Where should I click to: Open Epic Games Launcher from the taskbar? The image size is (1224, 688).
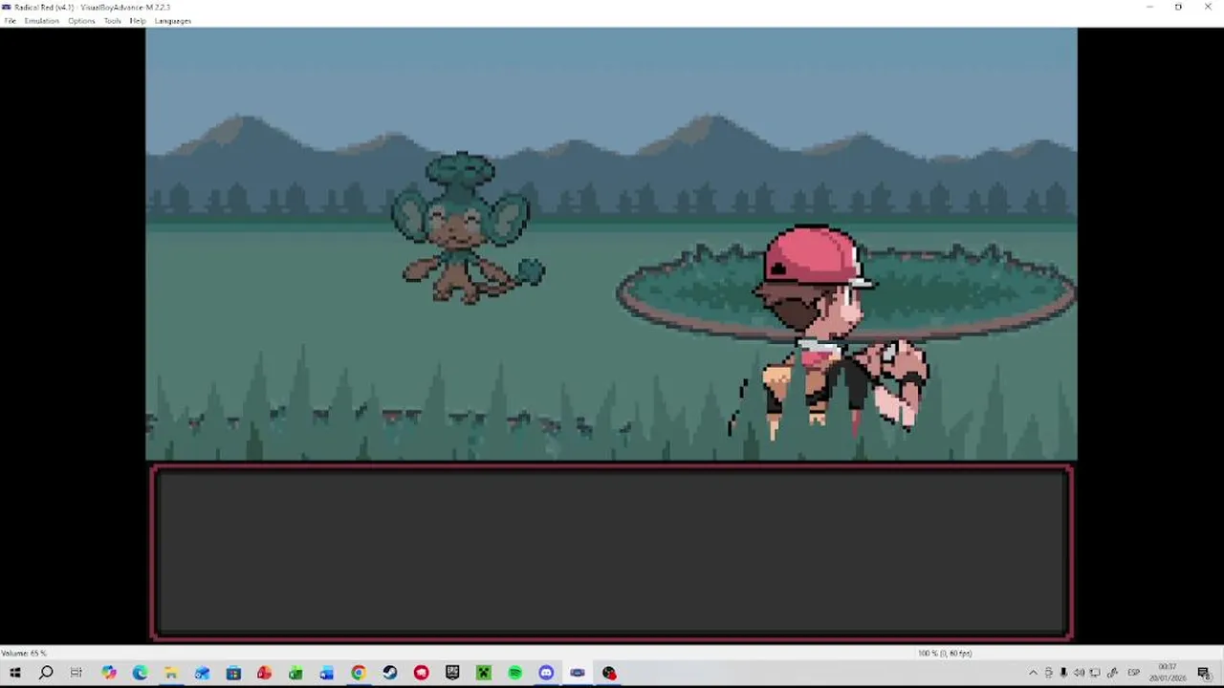pos(452,673)
